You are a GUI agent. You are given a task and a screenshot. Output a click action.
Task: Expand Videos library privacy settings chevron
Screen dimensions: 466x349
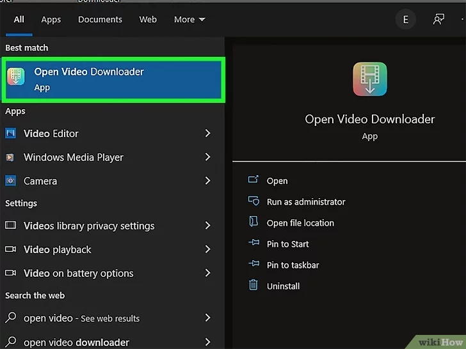point(208,226)
